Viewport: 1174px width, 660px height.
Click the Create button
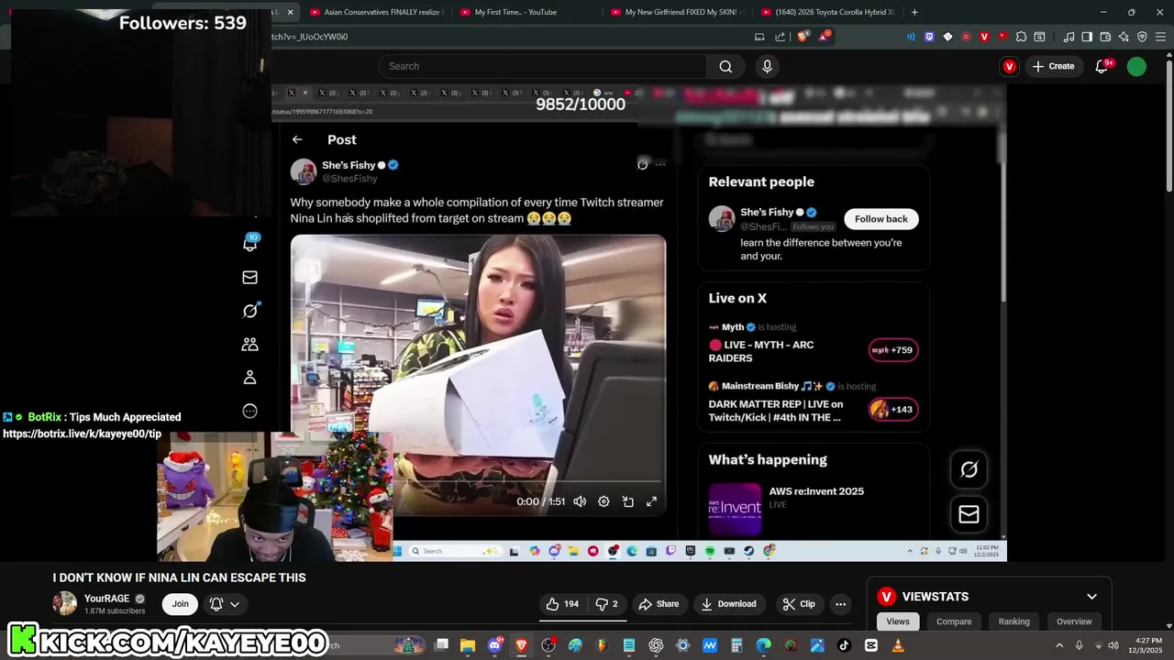tap(1053, 66)
